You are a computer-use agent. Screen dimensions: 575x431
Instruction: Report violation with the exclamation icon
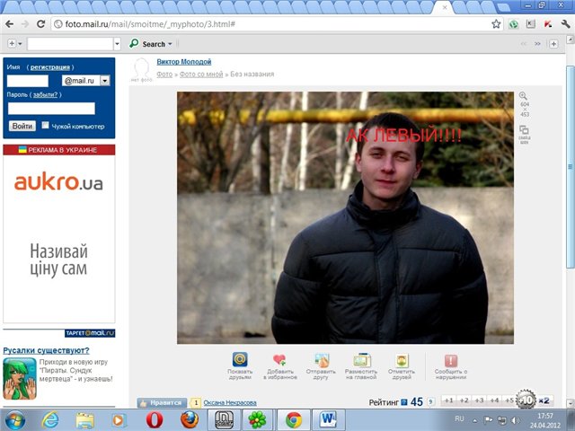pyautogui.click(x=451, y=361)
